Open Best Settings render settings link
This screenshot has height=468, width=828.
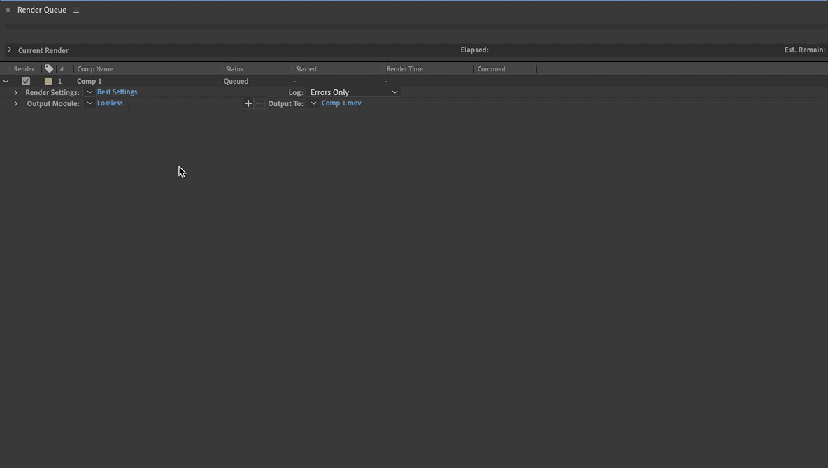[x=117, y=92]
